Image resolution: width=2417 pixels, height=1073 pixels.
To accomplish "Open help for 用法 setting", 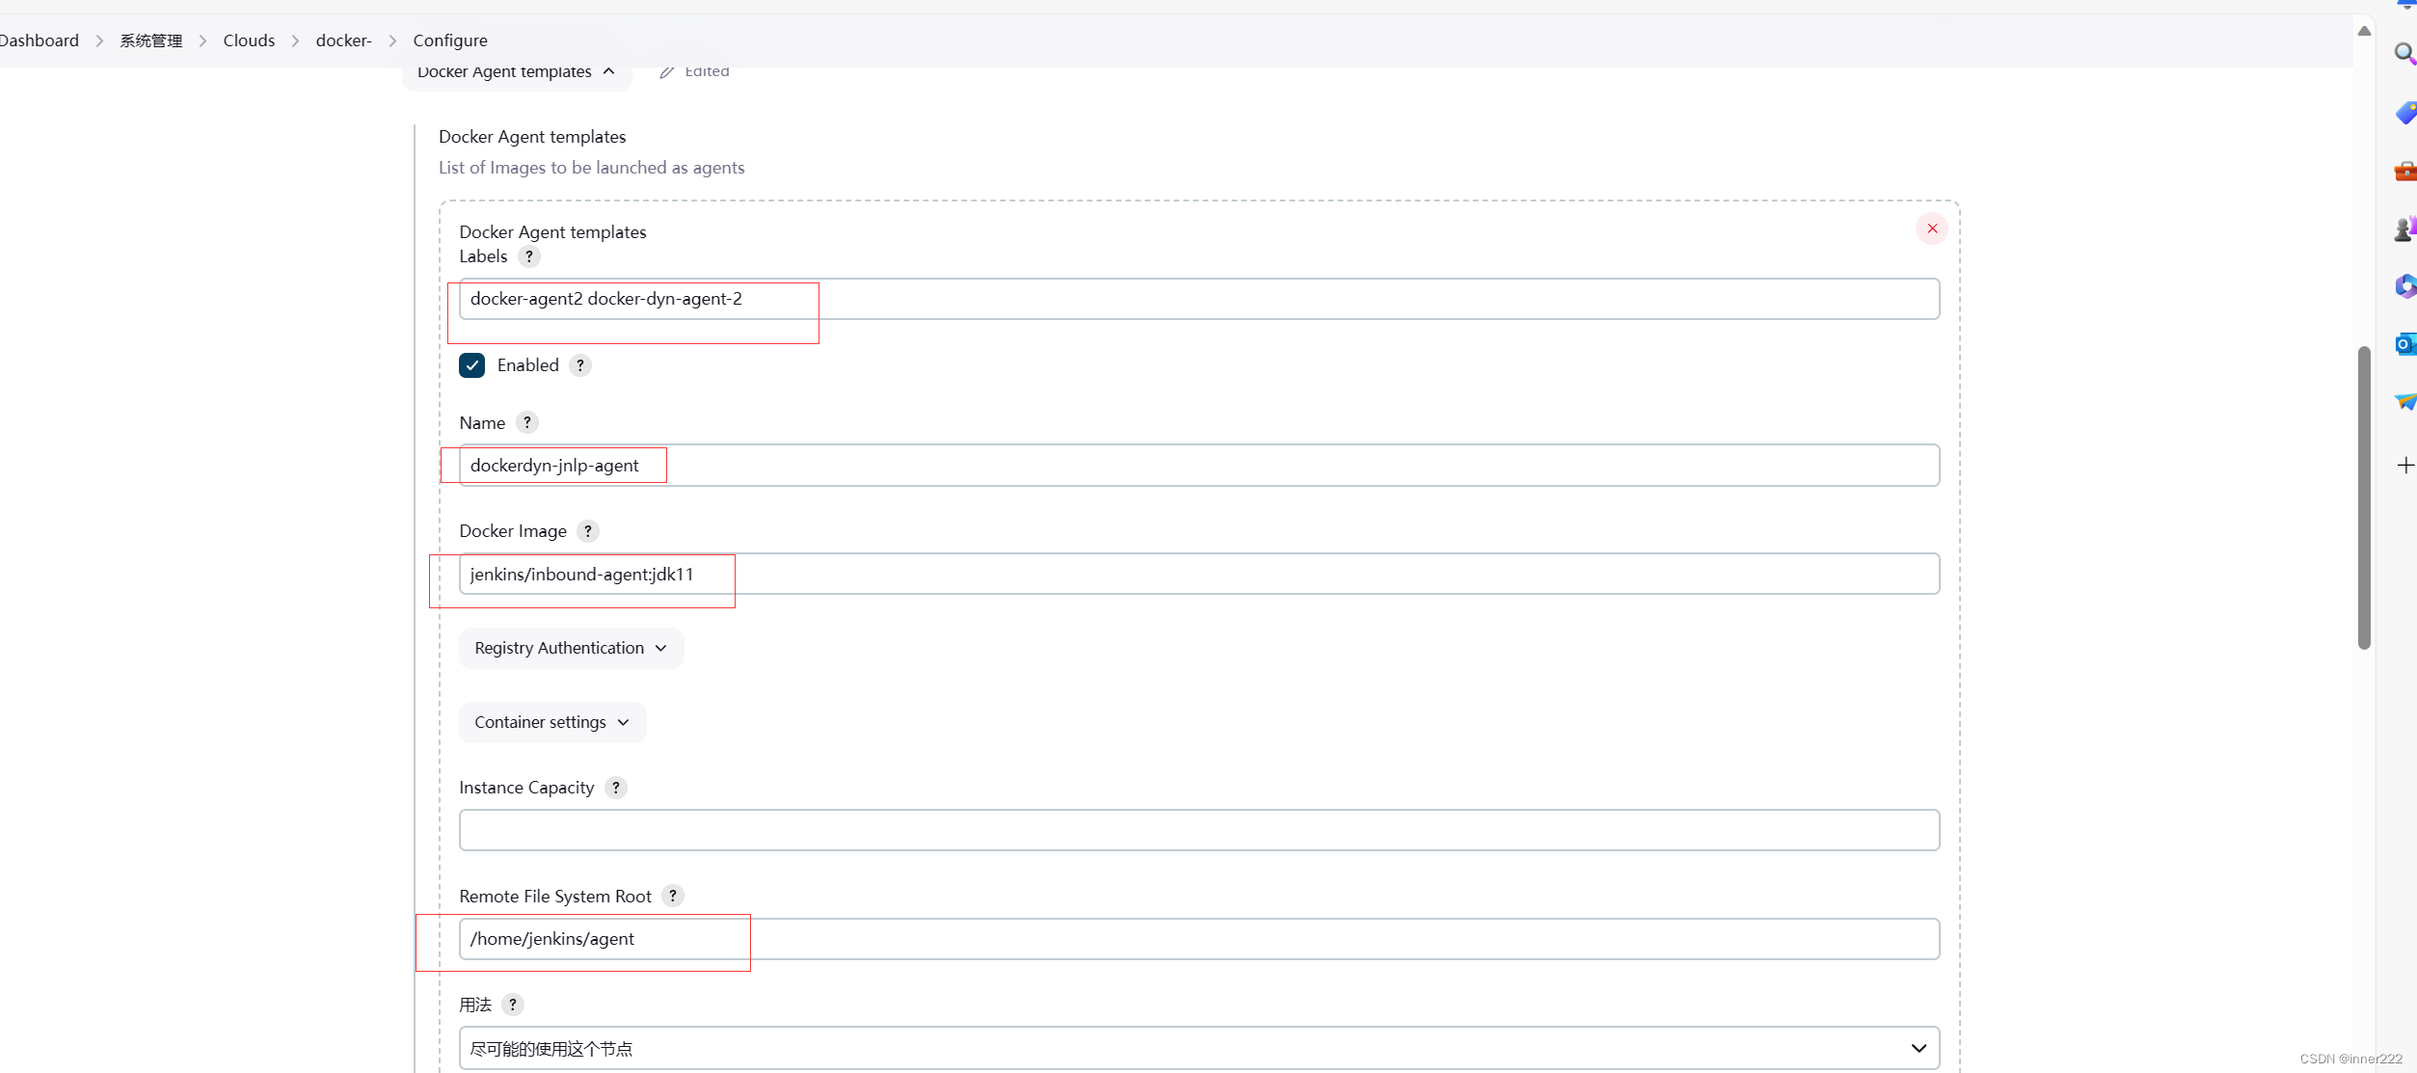I will 512,1005.
